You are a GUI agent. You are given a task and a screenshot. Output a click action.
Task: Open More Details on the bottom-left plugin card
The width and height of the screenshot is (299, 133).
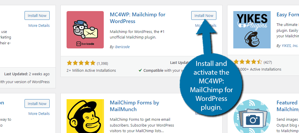39,113
